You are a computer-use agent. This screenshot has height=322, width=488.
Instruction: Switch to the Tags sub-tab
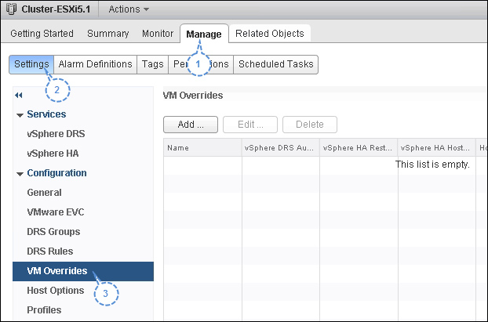pos(152,64)
